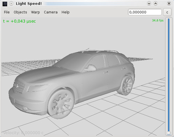
Task: Click the velocity slider handle at bottom
Action: [169, 132]
